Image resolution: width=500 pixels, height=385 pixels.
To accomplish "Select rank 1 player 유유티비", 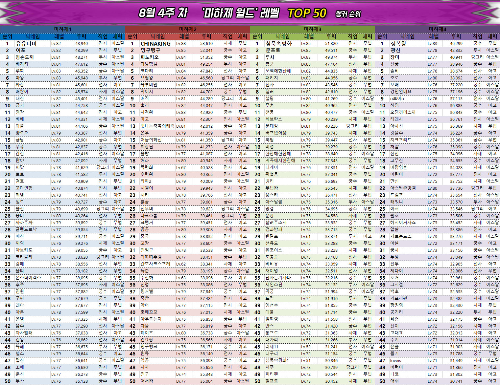I will (x=26, y=44).
